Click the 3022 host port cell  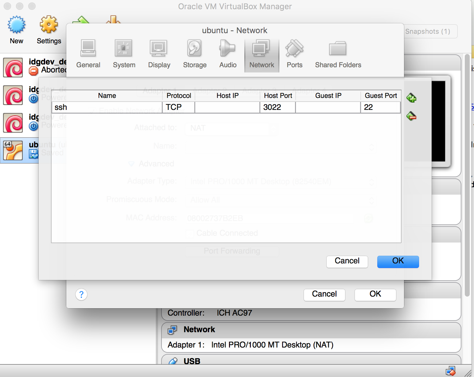tap(278, 107)
